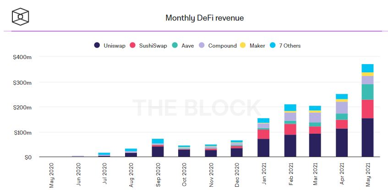Select the Dec 2020 Uniswap bar segment
This screenshot has height=190, width=388.
[237, 152]
